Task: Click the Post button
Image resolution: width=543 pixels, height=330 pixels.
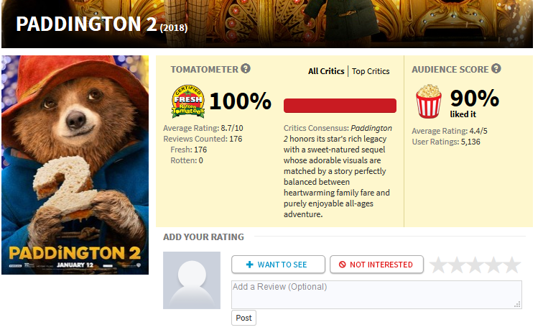Action: point(243,318)
